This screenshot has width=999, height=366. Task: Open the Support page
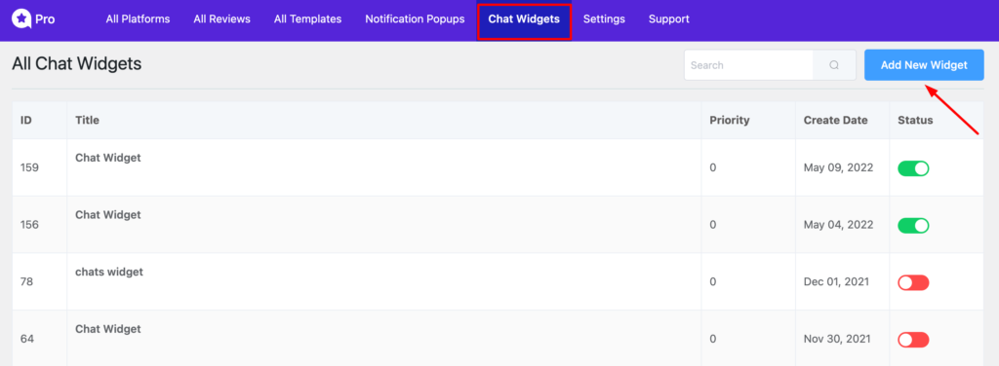669,19
